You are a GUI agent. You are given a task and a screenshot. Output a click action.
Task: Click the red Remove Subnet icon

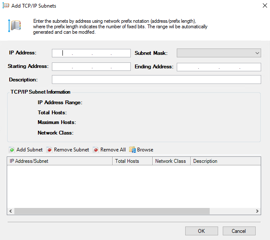coord(49,150)
